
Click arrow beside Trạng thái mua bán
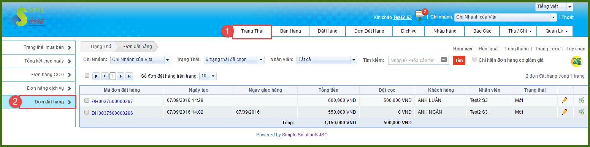click(x=69, y=47)
